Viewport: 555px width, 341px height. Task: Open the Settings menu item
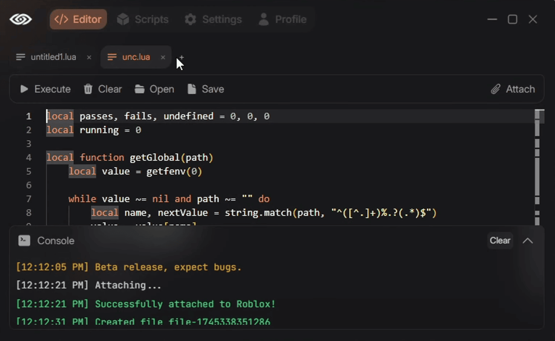pos(213,19)
